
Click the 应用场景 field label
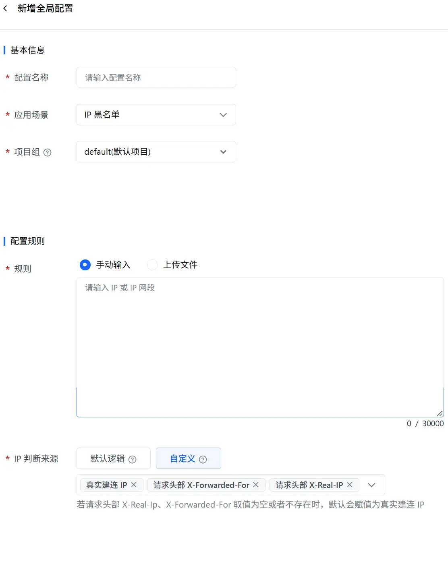pos(31,115)
